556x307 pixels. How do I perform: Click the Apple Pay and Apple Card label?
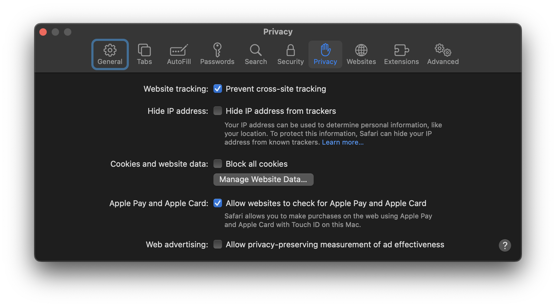point(159,203)
